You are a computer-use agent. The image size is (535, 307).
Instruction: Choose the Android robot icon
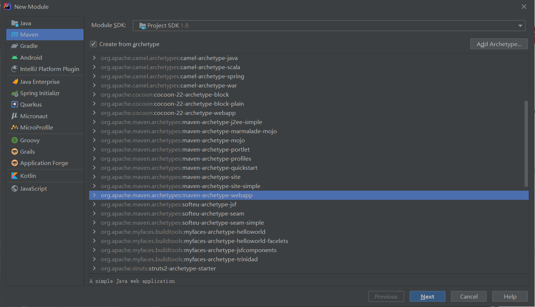tap(15, 57)
